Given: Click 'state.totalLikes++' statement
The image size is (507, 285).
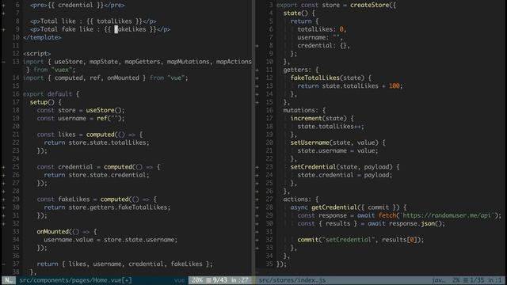Looking at the screenshot, I should (330, 127).
